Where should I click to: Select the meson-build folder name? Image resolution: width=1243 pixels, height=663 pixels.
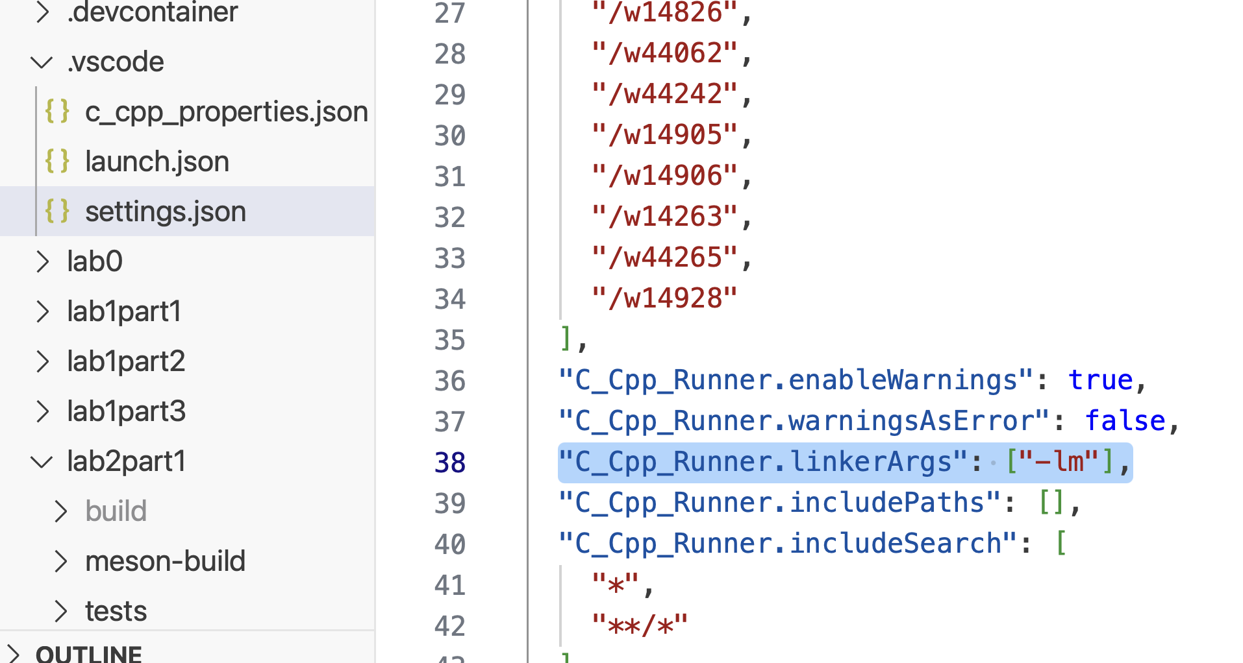[166, 561]
